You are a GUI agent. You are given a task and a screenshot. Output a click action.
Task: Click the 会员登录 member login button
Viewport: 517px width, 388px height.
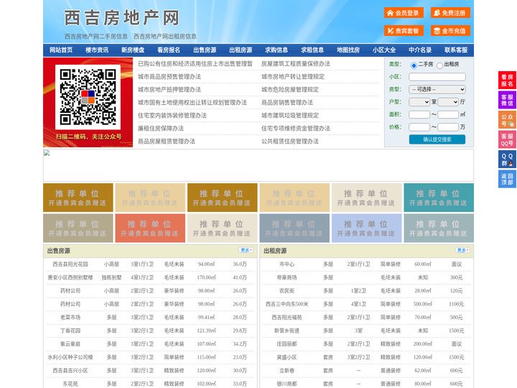click(404, 13)
